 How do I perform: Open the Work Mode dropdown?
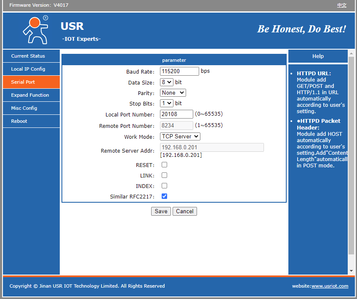coord(180,136)
